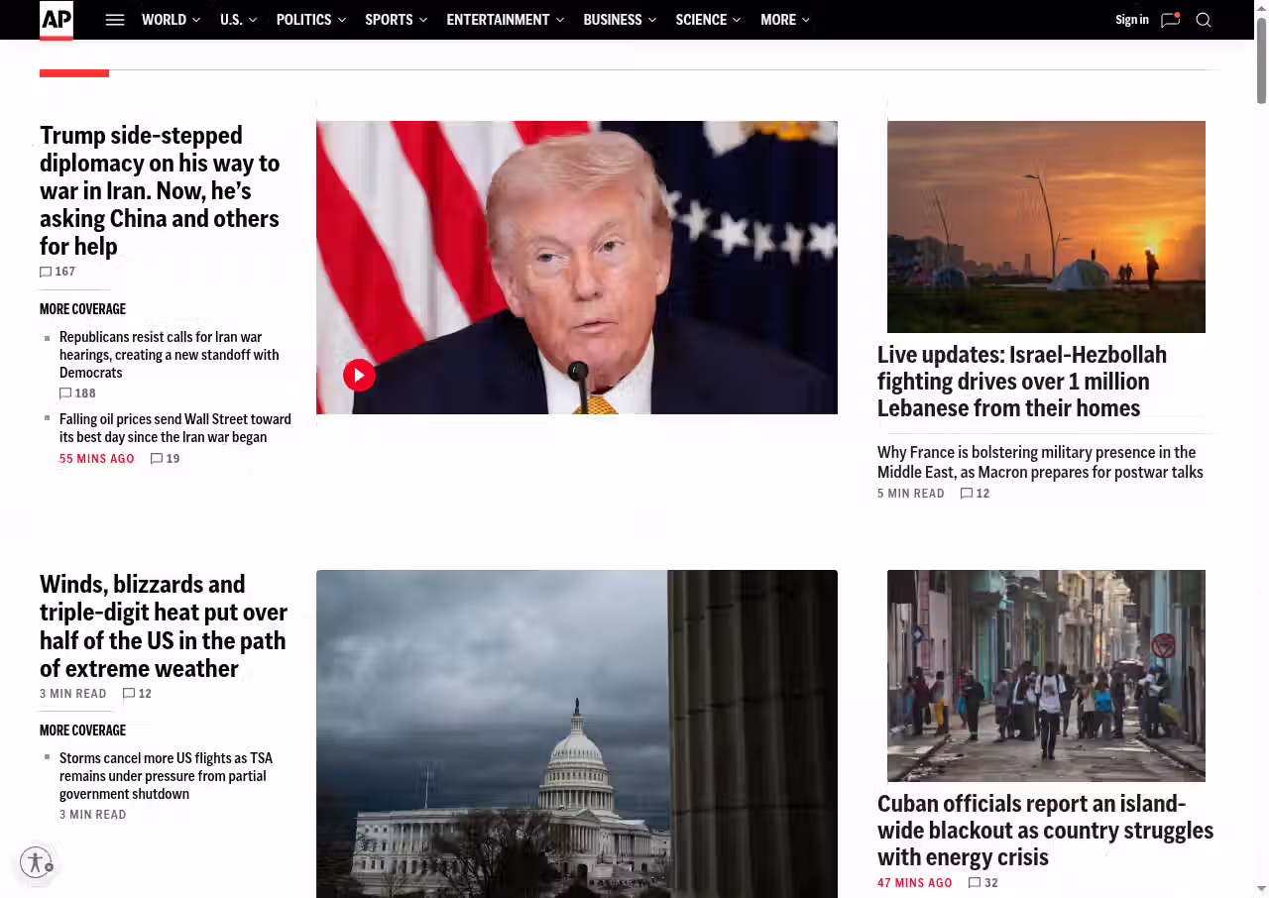This screenshot has height=898, width=1269.
Task: Open the Cuban street blackout photo
Action: (1046, 675)
